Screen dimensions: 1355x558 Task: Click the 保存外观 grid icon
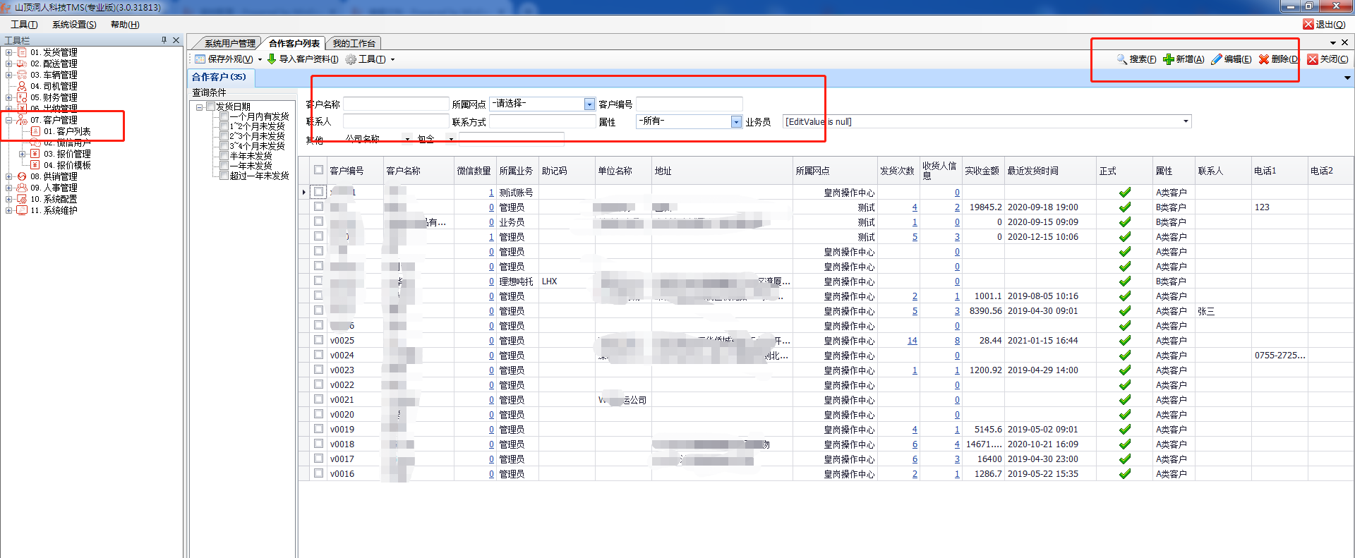tap(200, 59)
